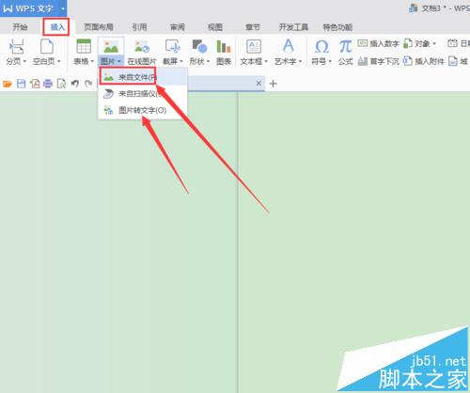Click the table (表格) grid icon
The image size is (470, 393).
point(84,46)
